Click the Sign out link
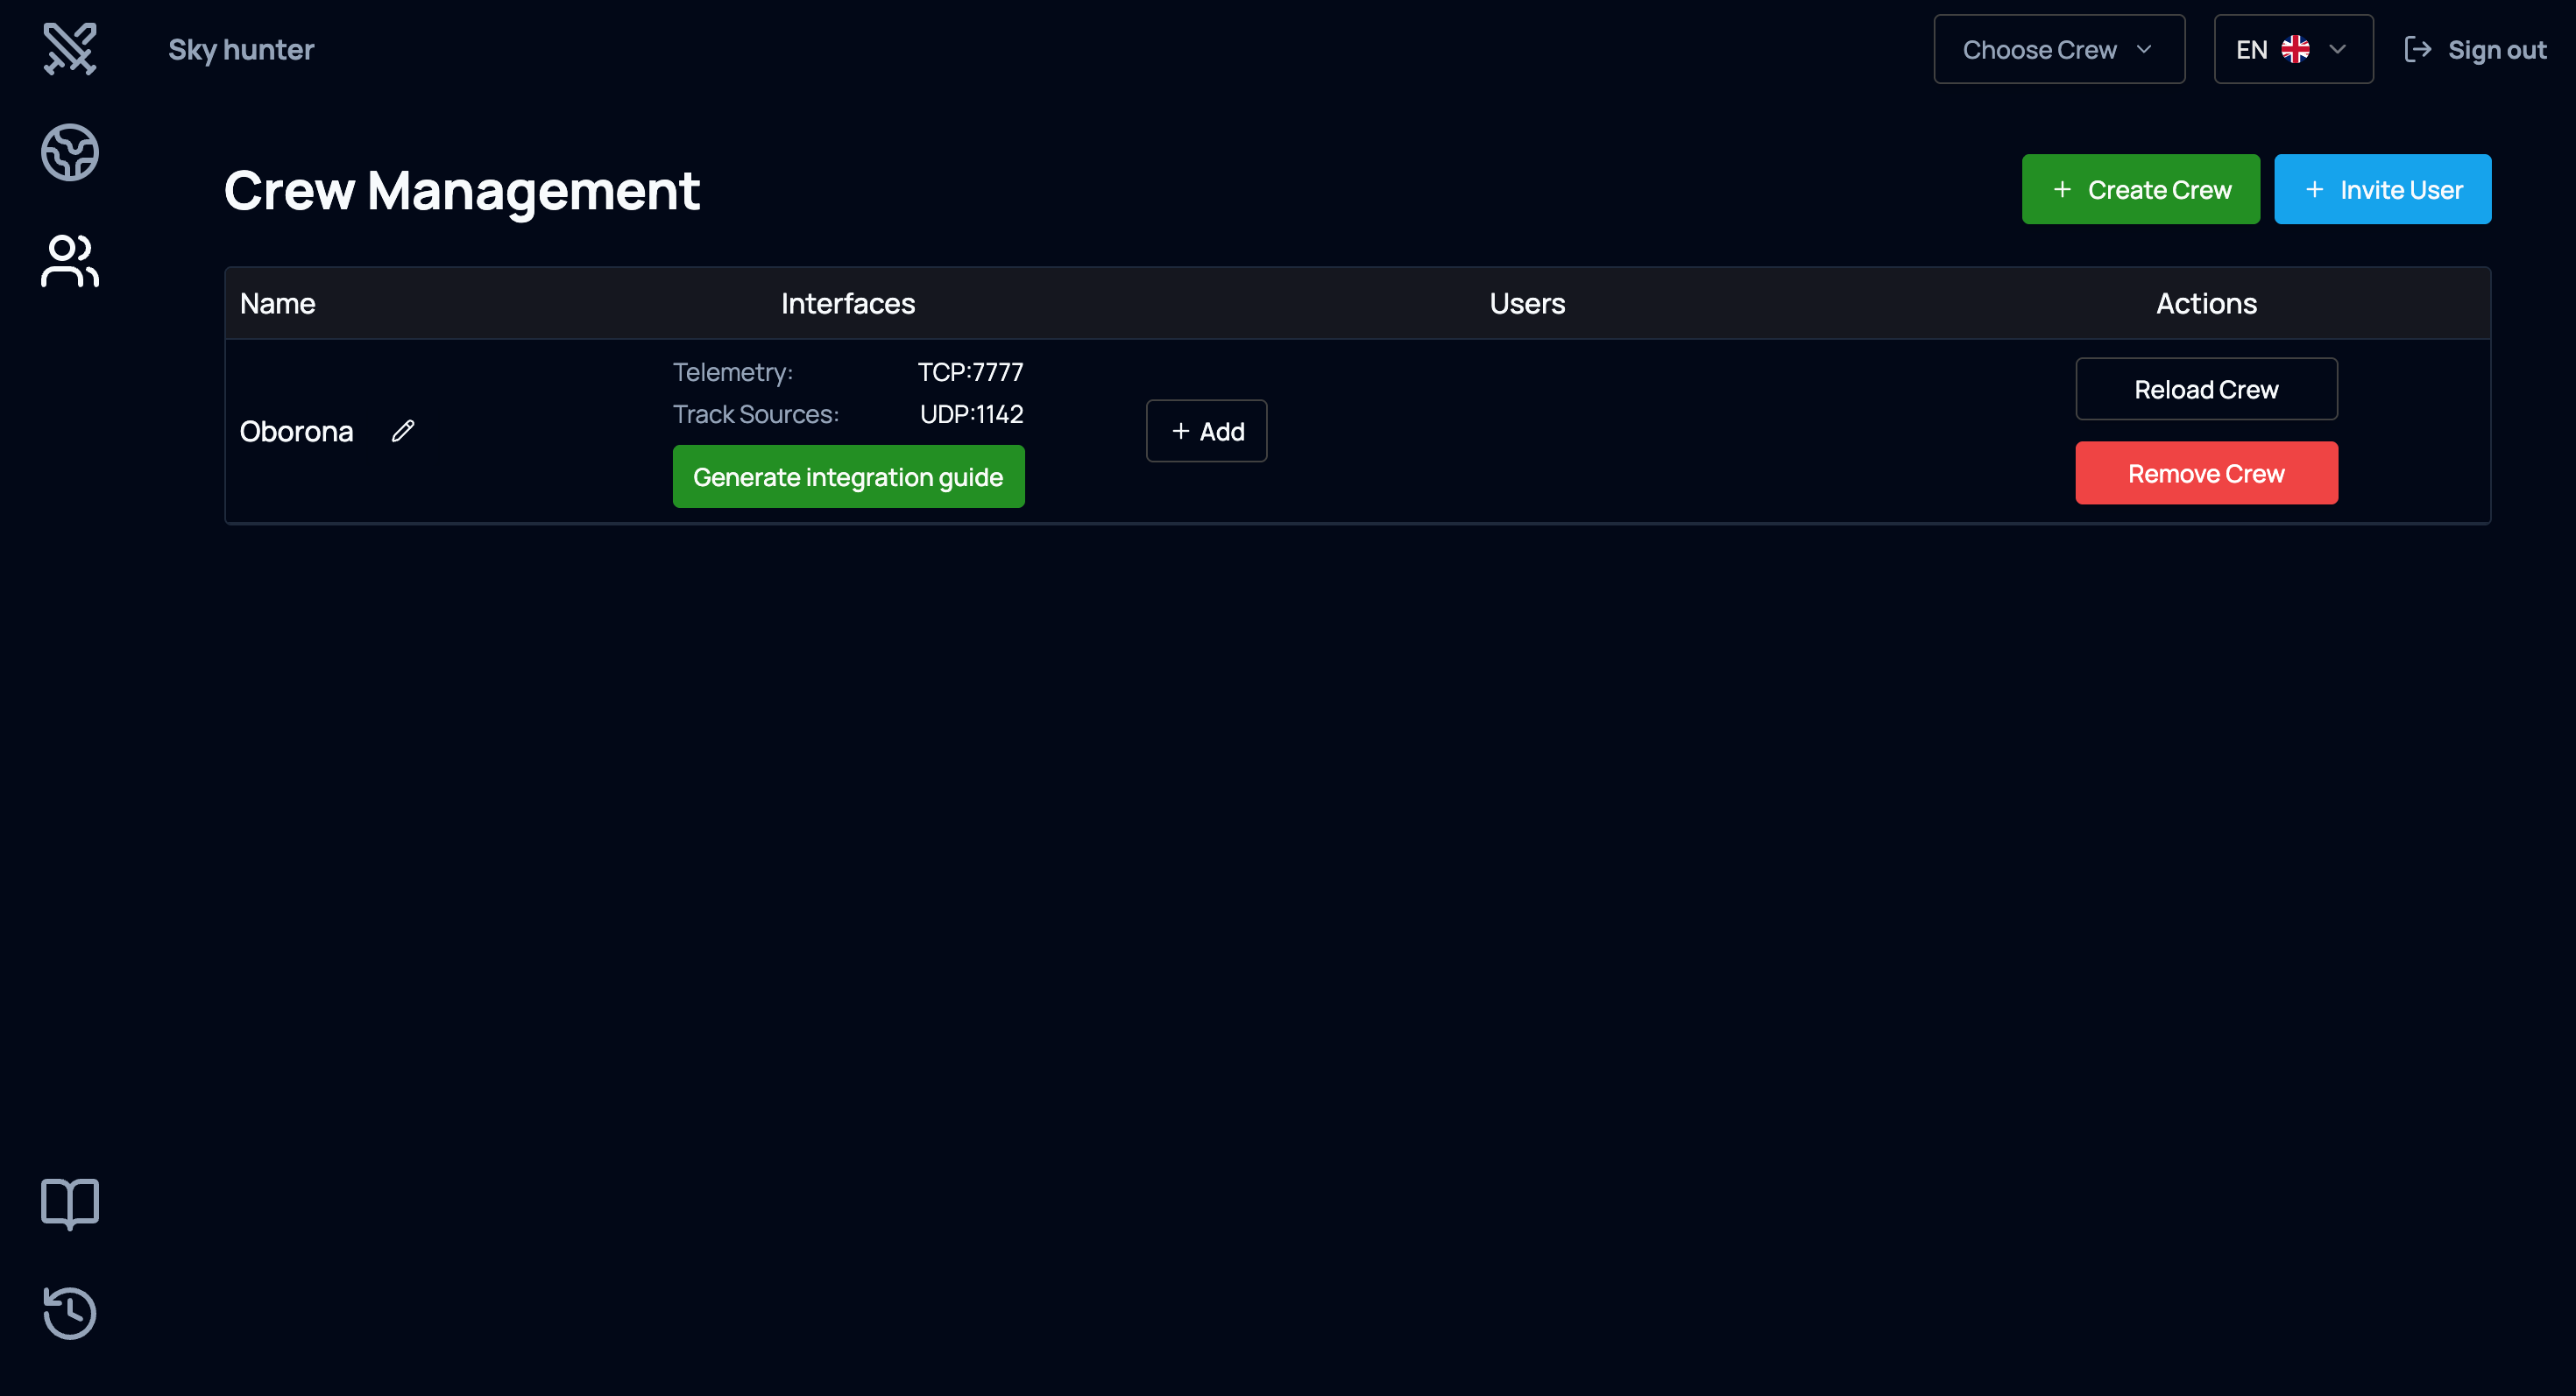Screen dimensions: 2576x1396 [2496, 49]
